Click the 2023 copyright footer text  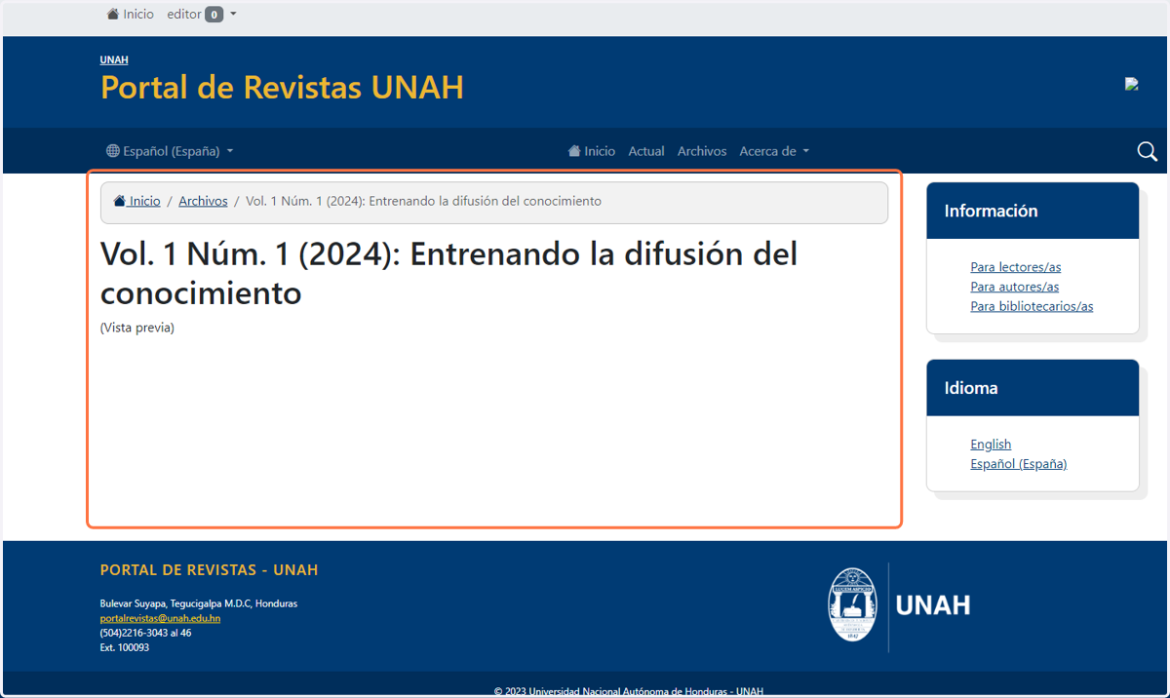pos(629,691)
